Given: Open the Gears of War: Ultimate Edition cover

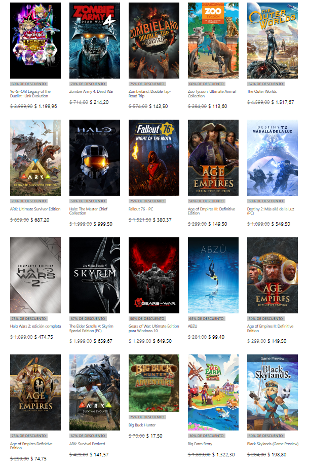Looking at the screenshot, I should [154, 275].
